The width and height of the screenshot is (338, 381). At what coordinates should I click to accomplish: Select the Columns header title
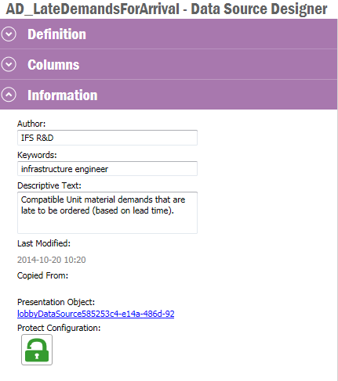pos(53,65)
